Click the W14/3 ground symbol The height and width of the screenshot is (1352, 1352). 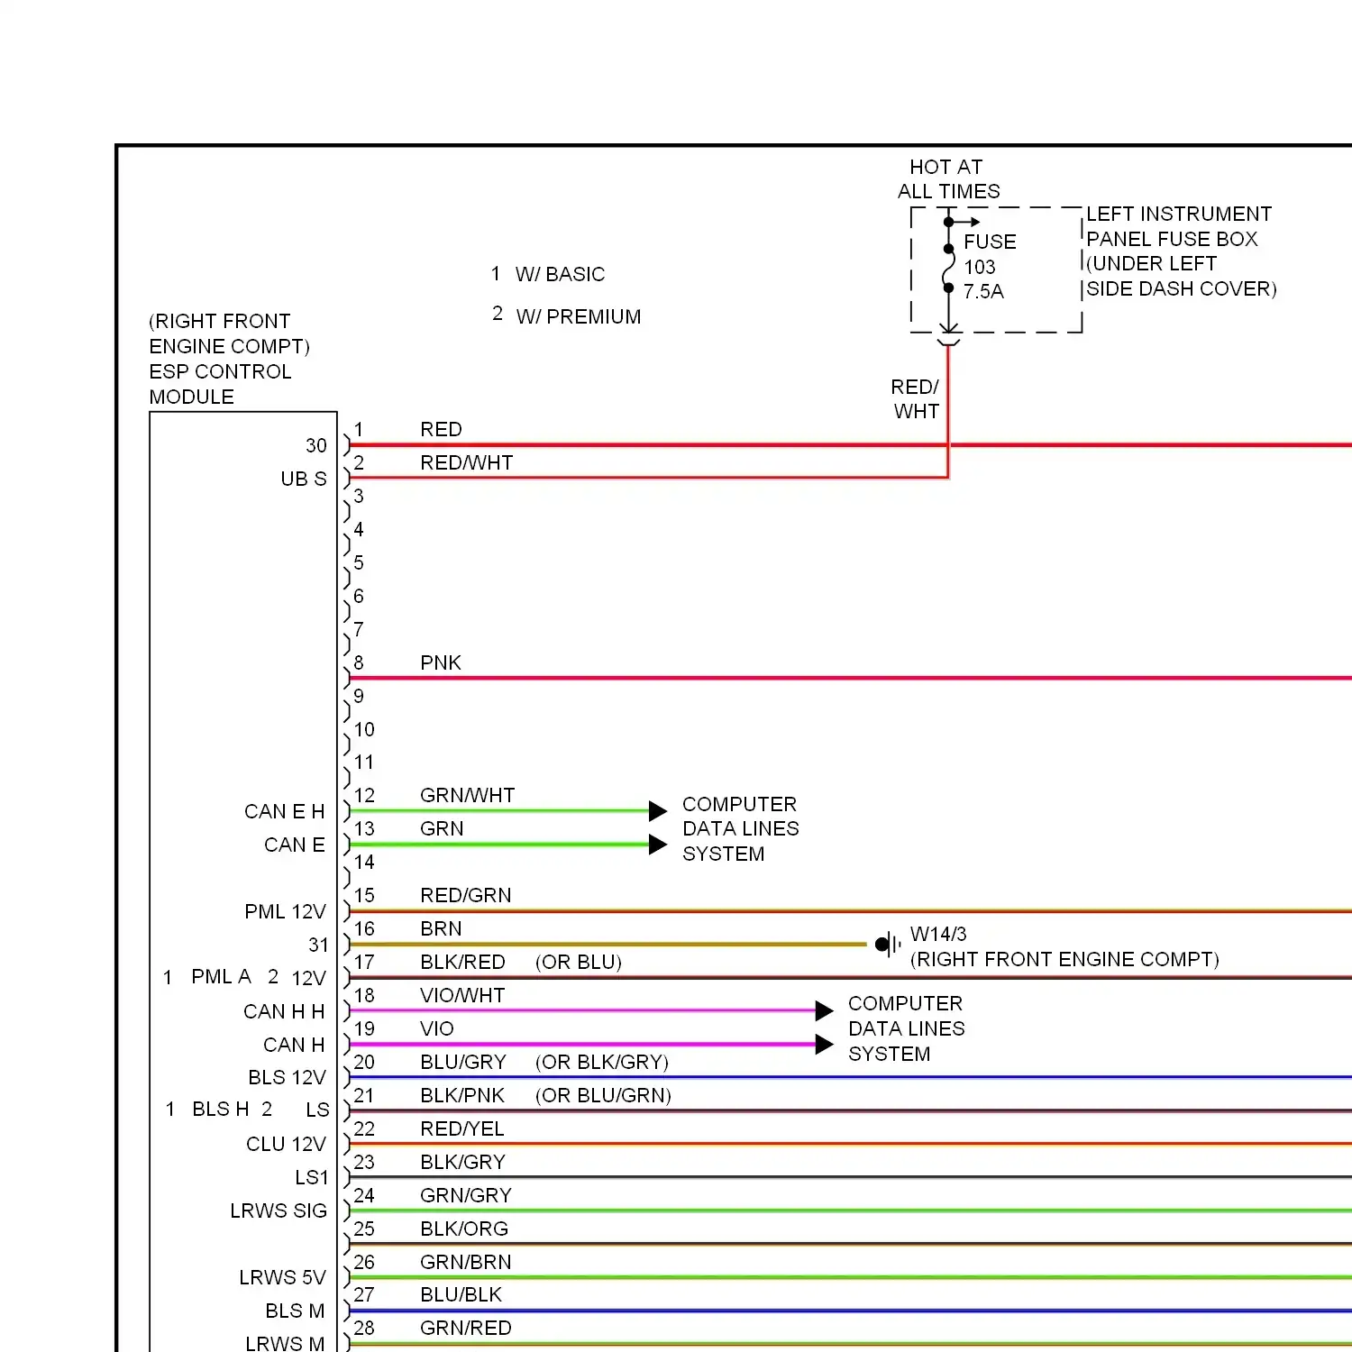(889, 945)
